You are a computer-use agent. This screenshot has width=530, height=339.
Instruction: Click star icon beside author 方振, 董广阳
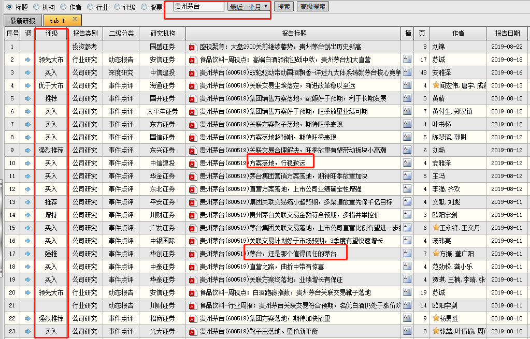click(x=436, y=253)
